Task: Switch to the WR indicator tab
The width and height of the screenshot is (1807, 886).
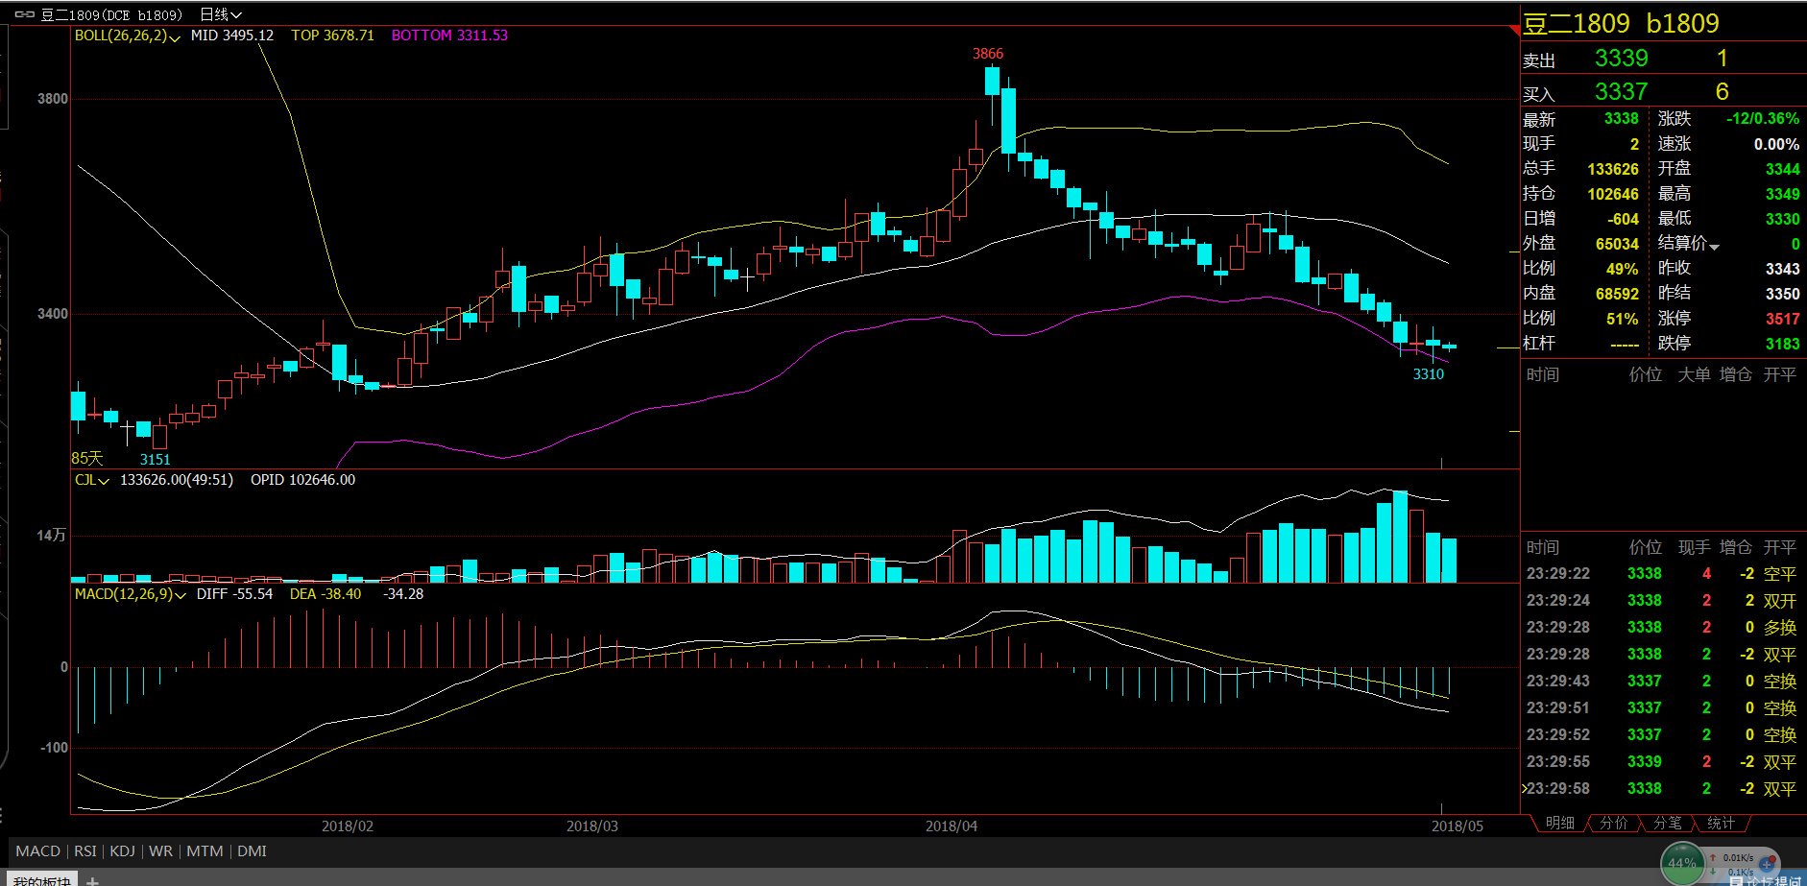Action: click(x=161, y=851)
